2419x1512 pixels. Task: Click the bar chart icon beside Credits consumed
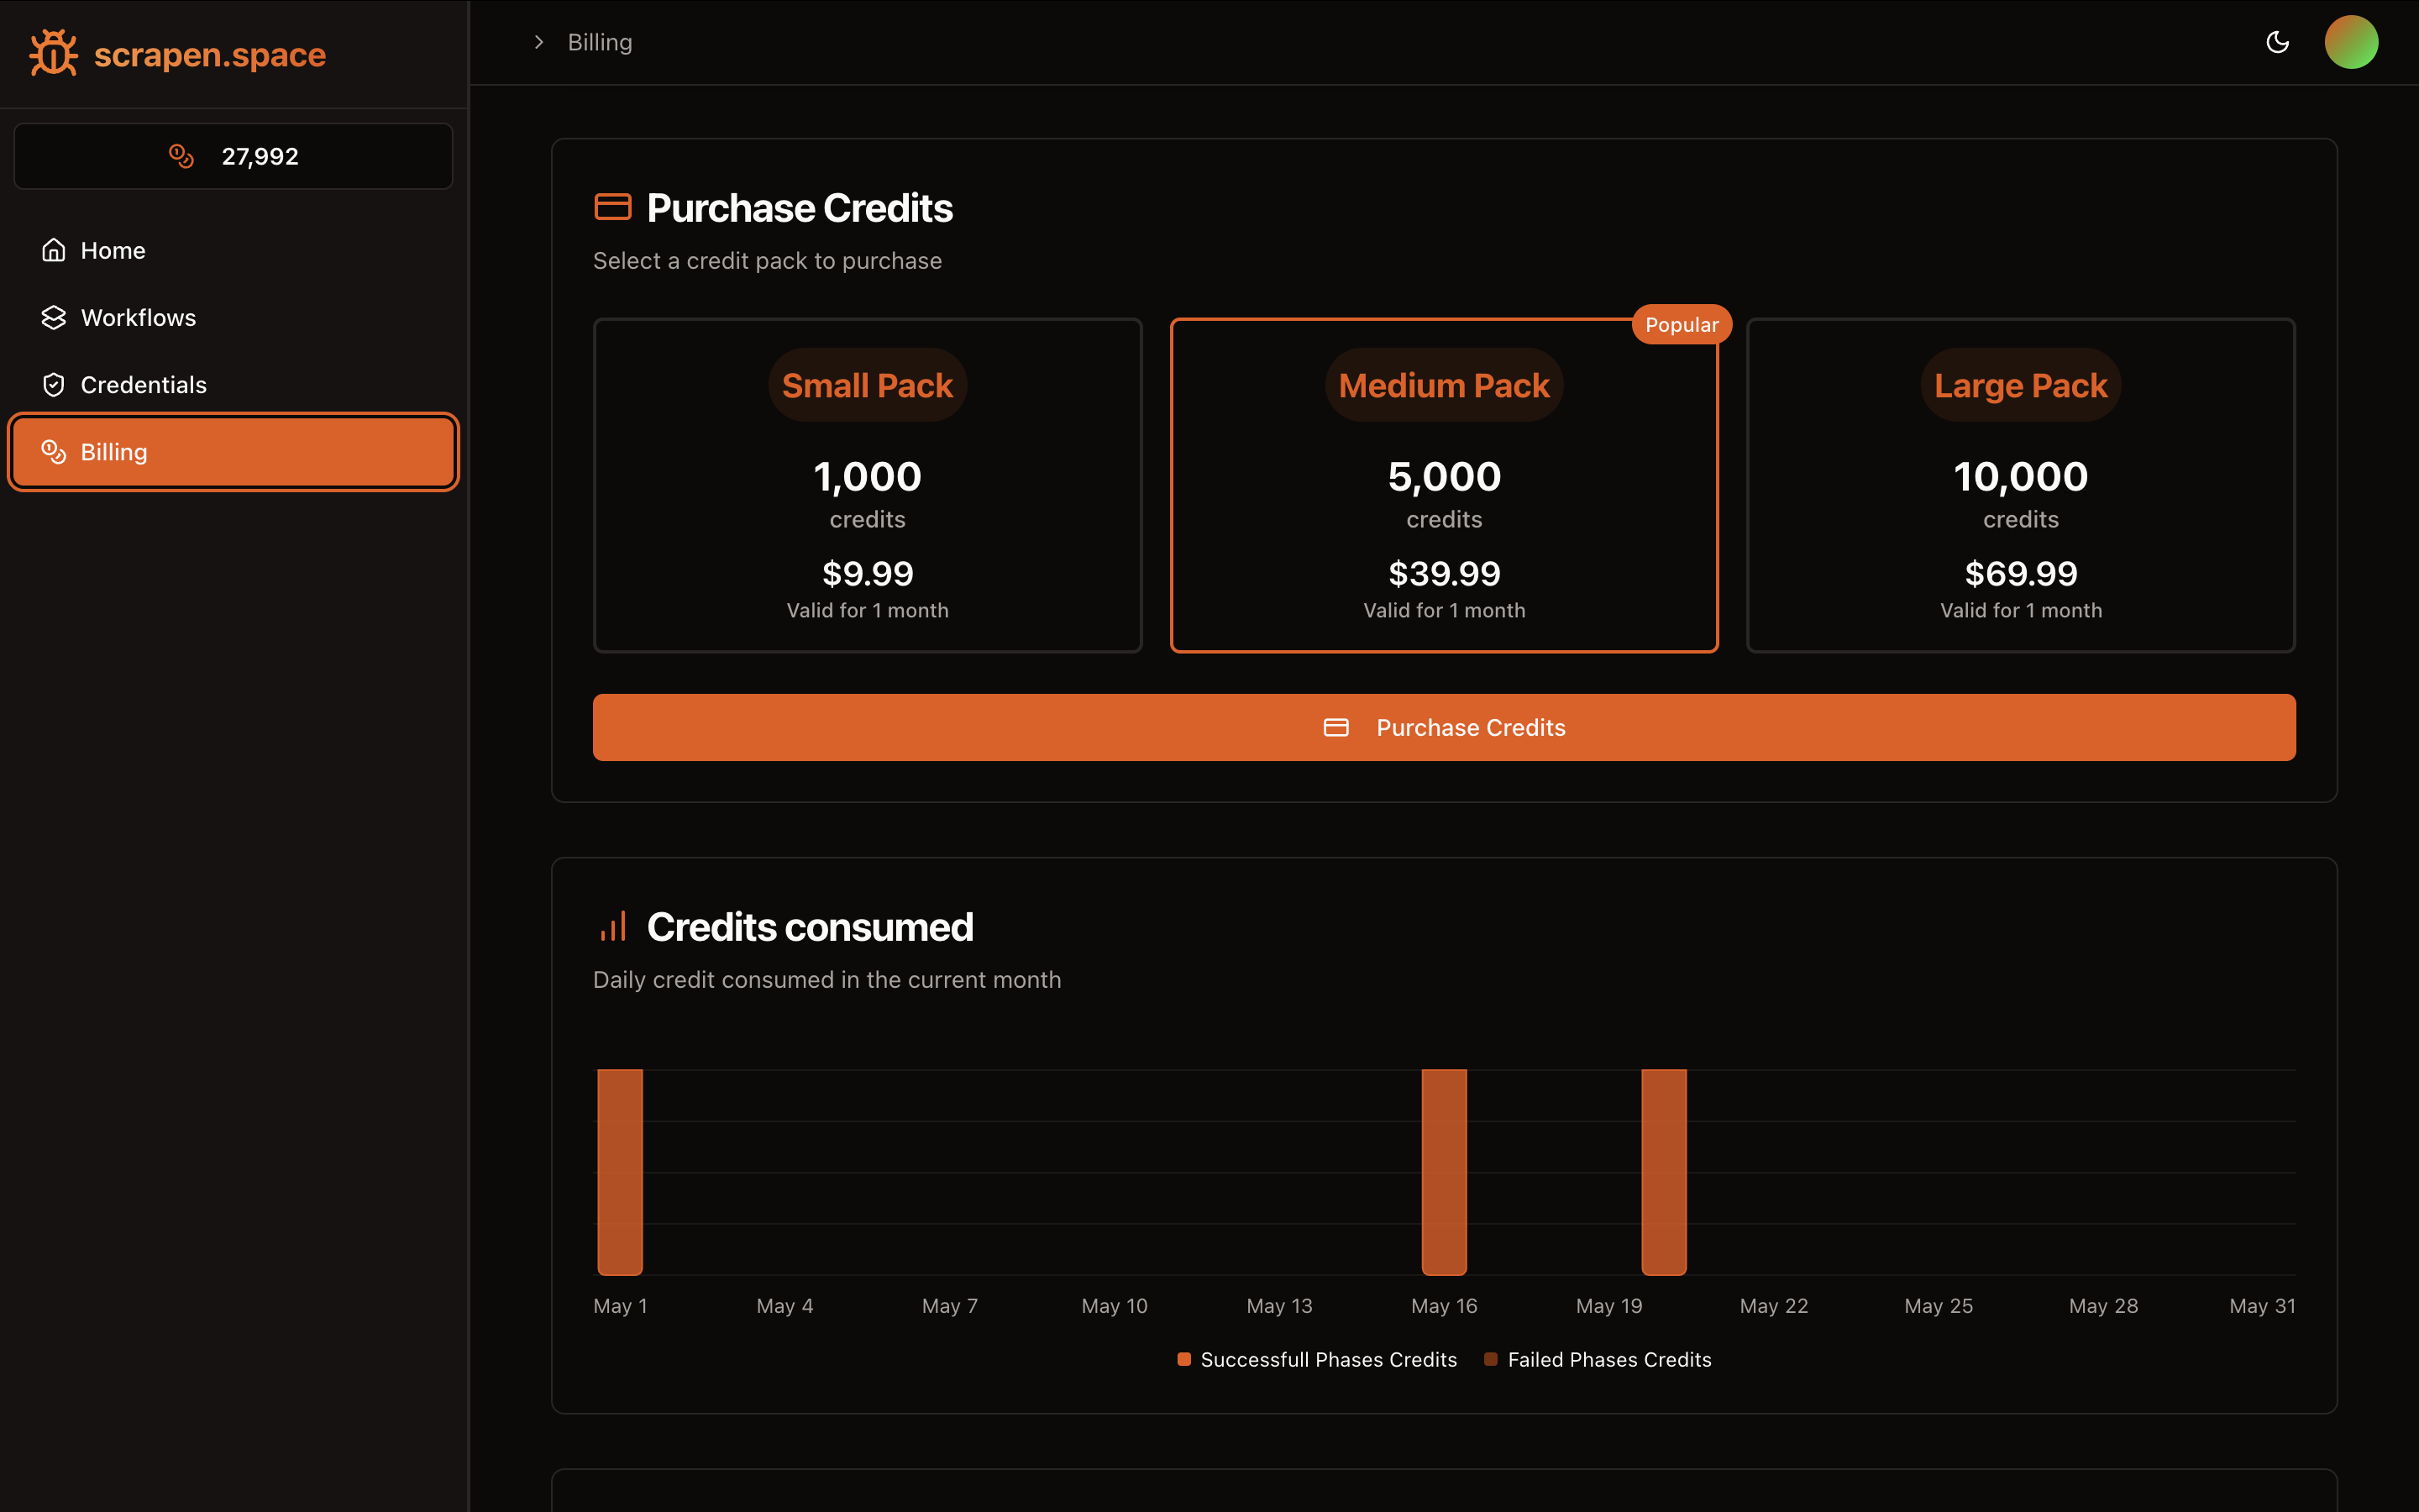point(613,926)
